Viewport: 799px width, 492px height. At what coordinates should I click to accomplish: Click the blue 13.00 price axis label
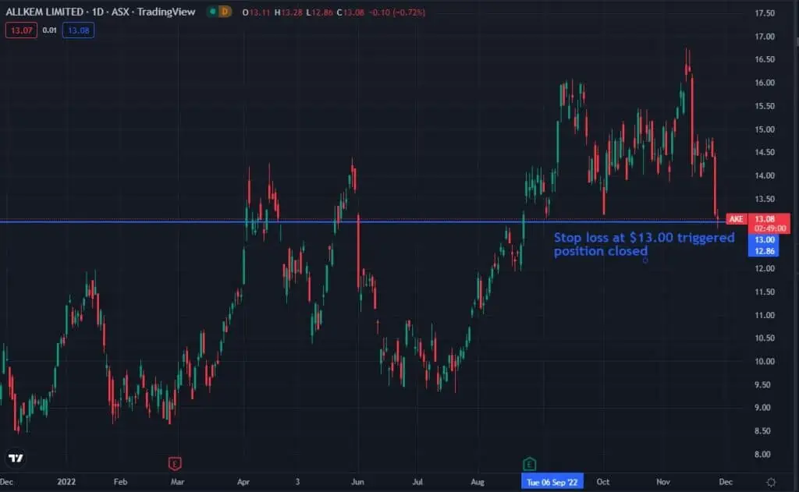tap(763, 240)
